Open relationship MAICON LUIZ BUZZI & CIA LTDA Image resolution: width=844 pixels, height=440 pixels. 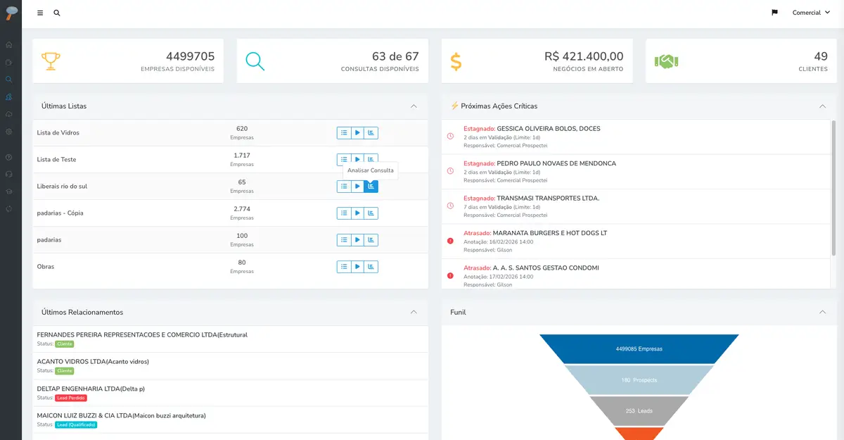click(x=230, y=420)
